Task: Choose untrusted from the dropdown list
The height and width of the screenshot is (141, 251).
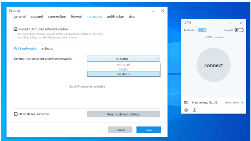Action: click(123, 65)
